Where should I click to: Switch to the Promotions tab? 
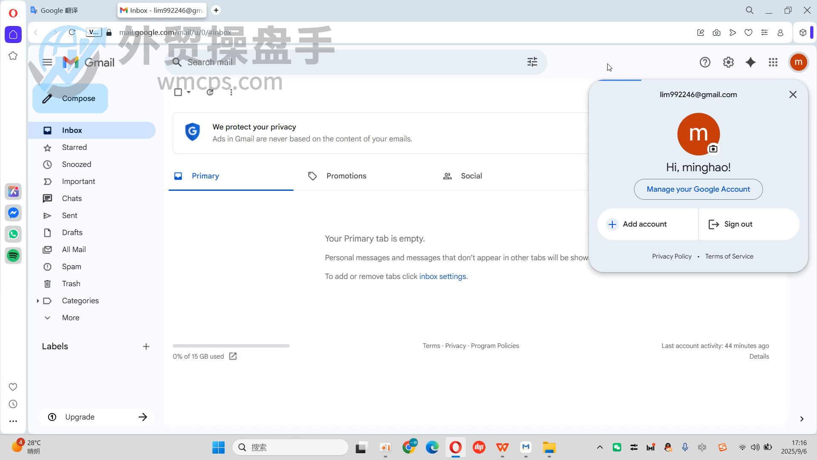point(346,176)
